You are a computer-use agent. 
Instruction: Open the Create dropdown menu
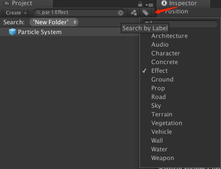pyautogui.click(x=16, y=13)
